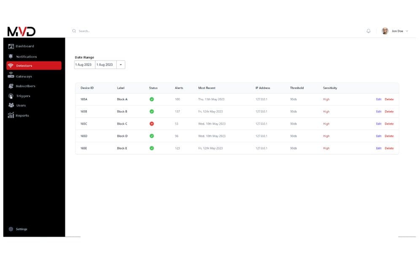This screenshot has height=272, width=420.
Task: Click the Triggers icon in sidebar
Action: click(x=11, y=96)
